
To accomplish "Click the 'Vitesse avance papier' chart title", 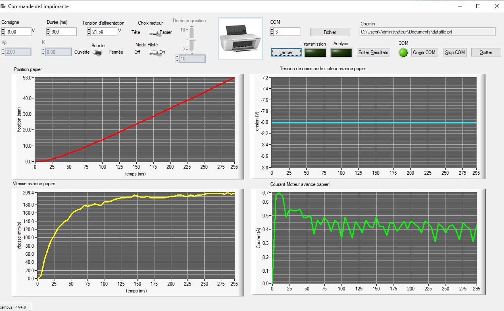I will 34,184.
